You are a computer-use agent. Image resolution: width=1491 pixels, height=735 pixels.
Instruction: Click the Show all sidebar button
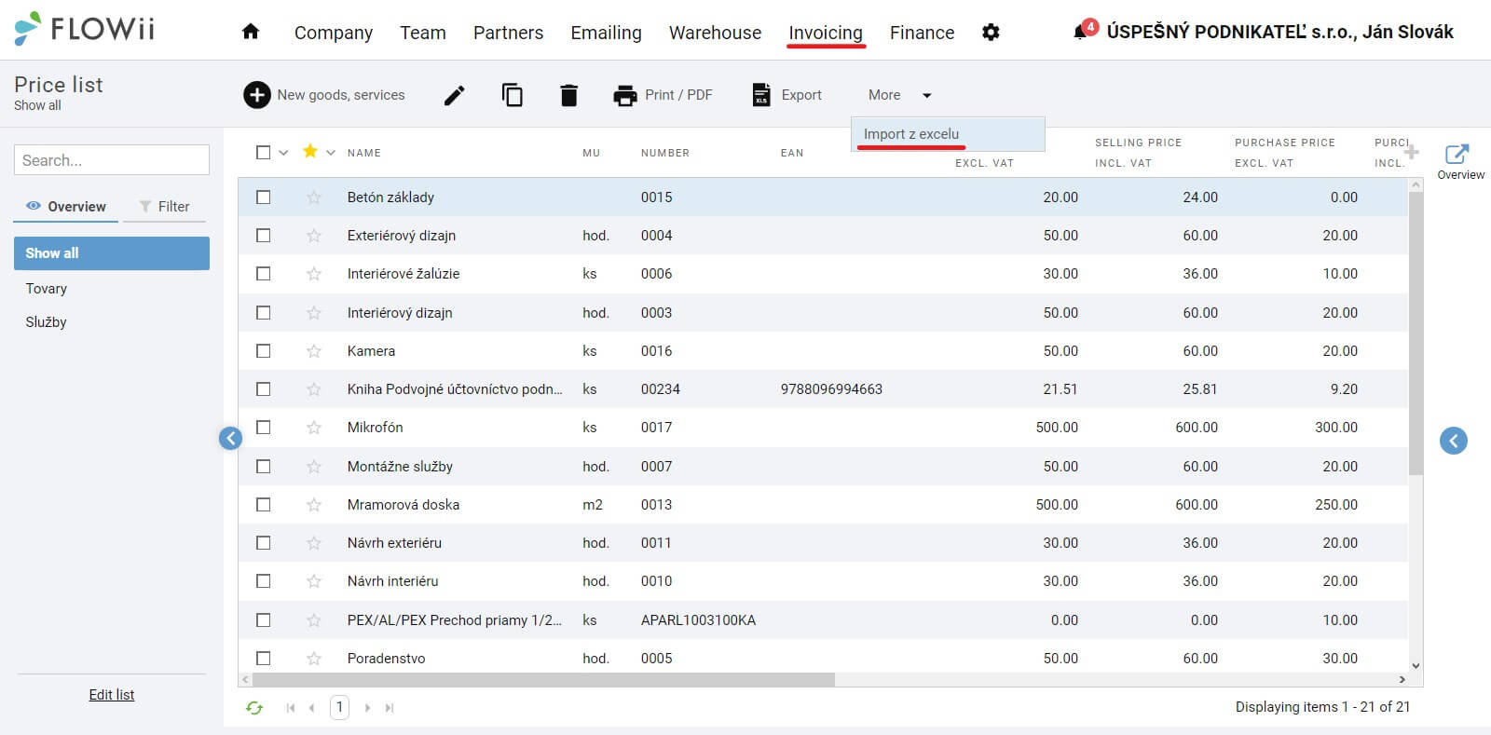(112, 253)
